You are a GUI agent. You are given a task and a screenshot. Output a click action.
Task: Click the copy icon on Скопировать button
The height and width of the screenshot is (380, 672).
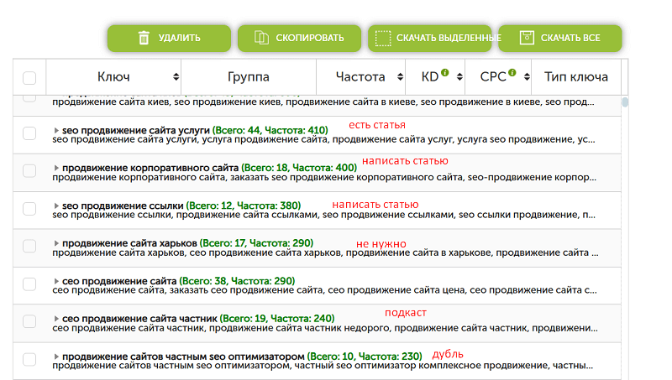pos(261,38)
